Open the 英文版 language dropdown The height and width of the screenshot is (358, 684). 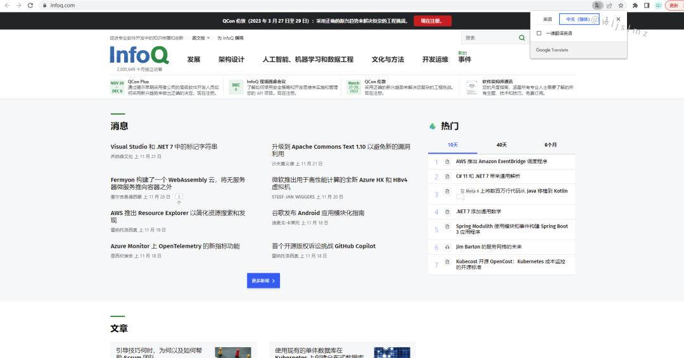click(x=201, y=38)
